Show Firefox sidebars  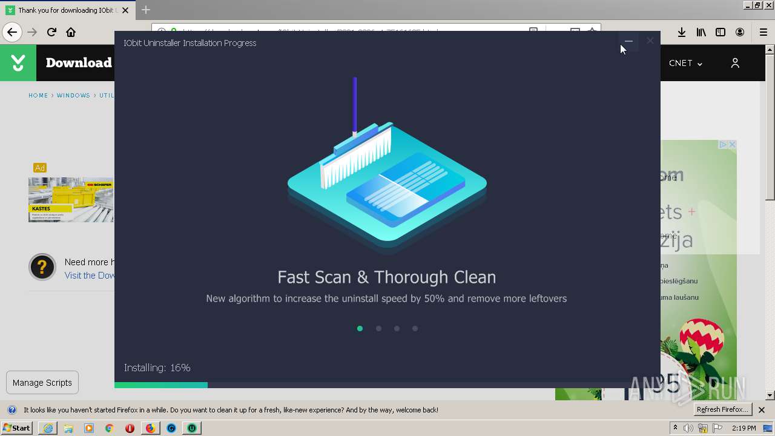(721, 32)
